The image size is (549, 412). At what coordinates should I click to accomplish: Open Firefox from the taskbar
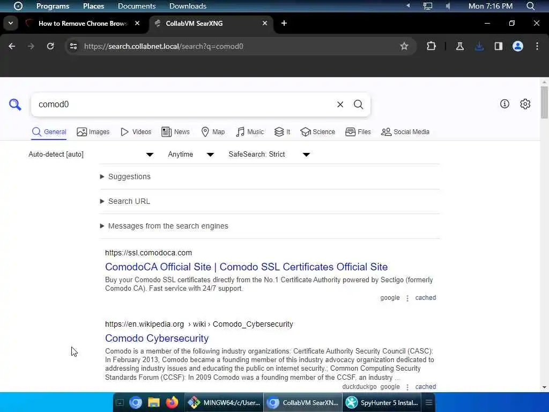(x=172, y=402)
